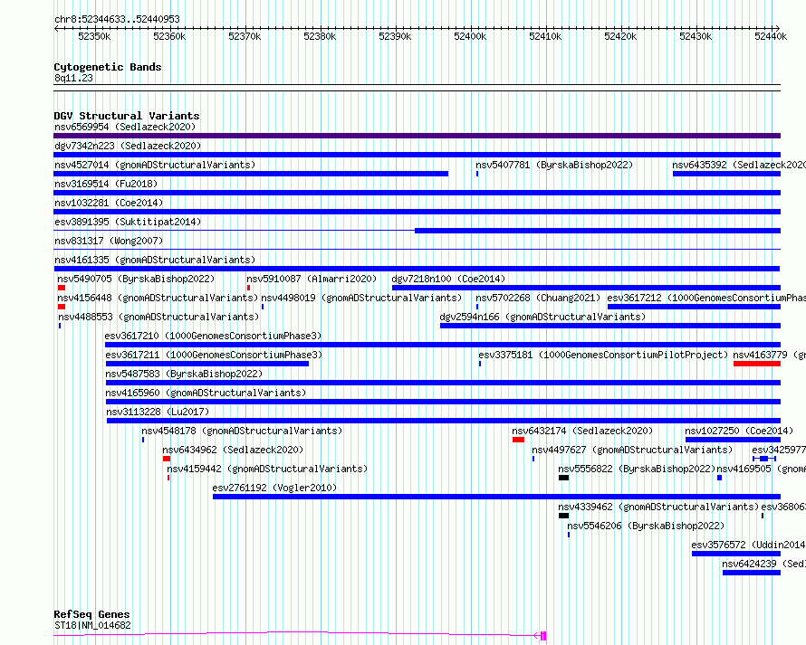
Task: Click black marker under nsv5556822
Action: coord(564,478)
